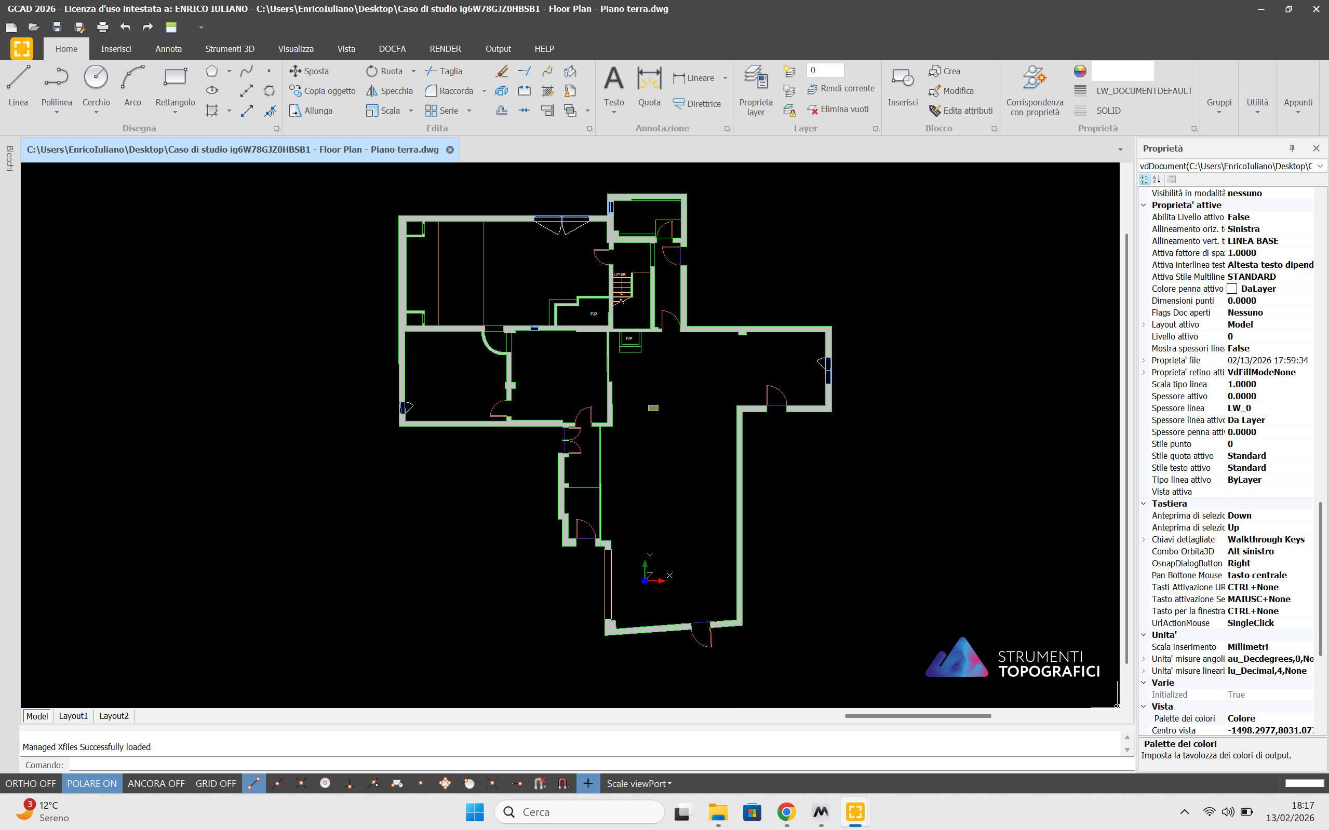Activate the Taglia trim command

443,71
